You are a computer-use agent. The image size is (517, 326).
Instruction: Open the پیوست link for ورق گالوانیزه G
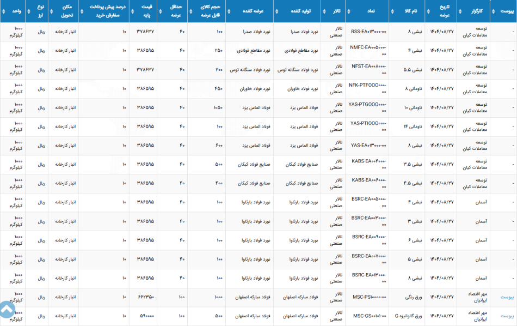(x=507, y=316)
